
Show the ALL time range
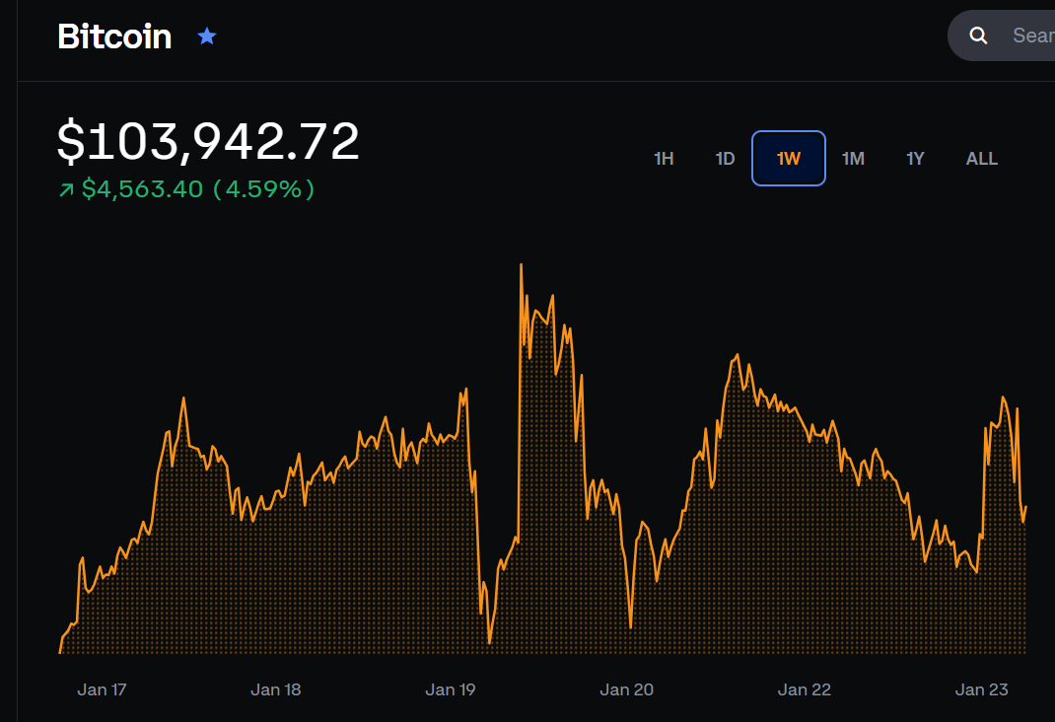click(x=982, y=159)
